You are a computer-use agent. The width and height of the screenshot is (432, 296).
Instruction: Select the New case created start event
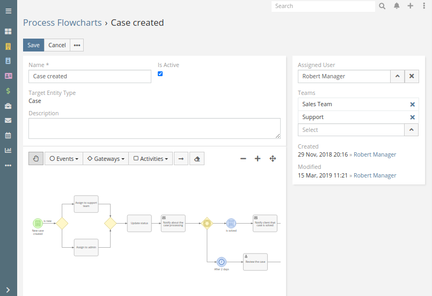pos(38,223)
